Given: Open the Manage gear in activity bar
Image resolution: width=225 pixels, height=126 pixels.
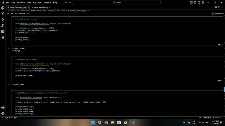Looking at the screenshot, I should (3, 113).
